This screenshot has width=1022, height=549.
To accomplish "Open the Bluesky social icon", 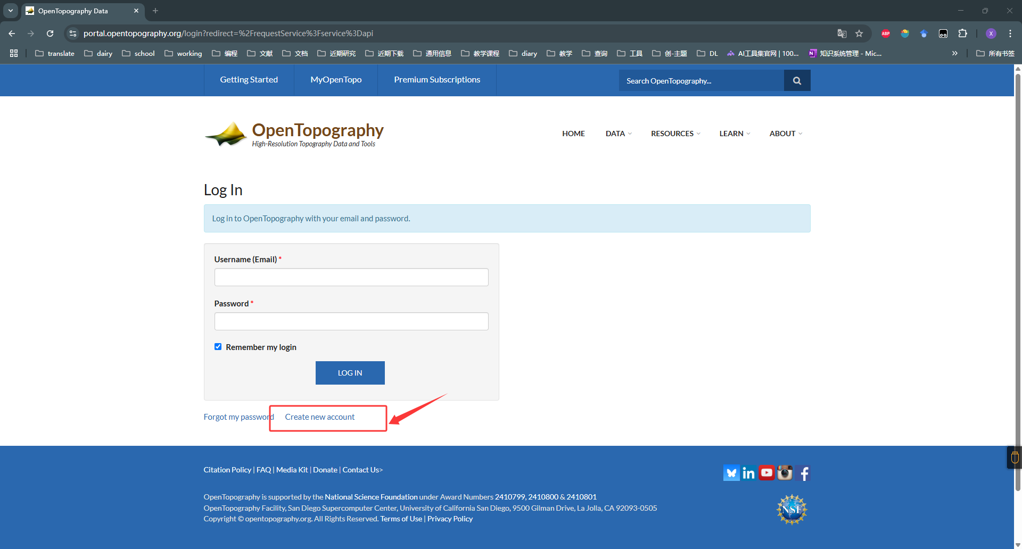I will click(731, 473).
